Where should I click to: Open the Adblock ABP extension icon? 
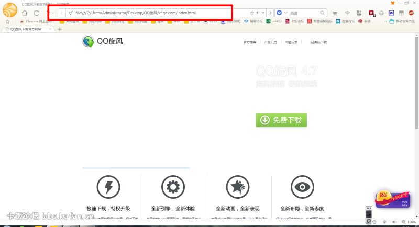click(x=411, y=13)
